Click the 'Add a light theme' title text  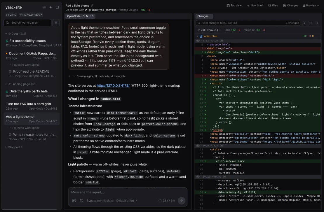77,6
